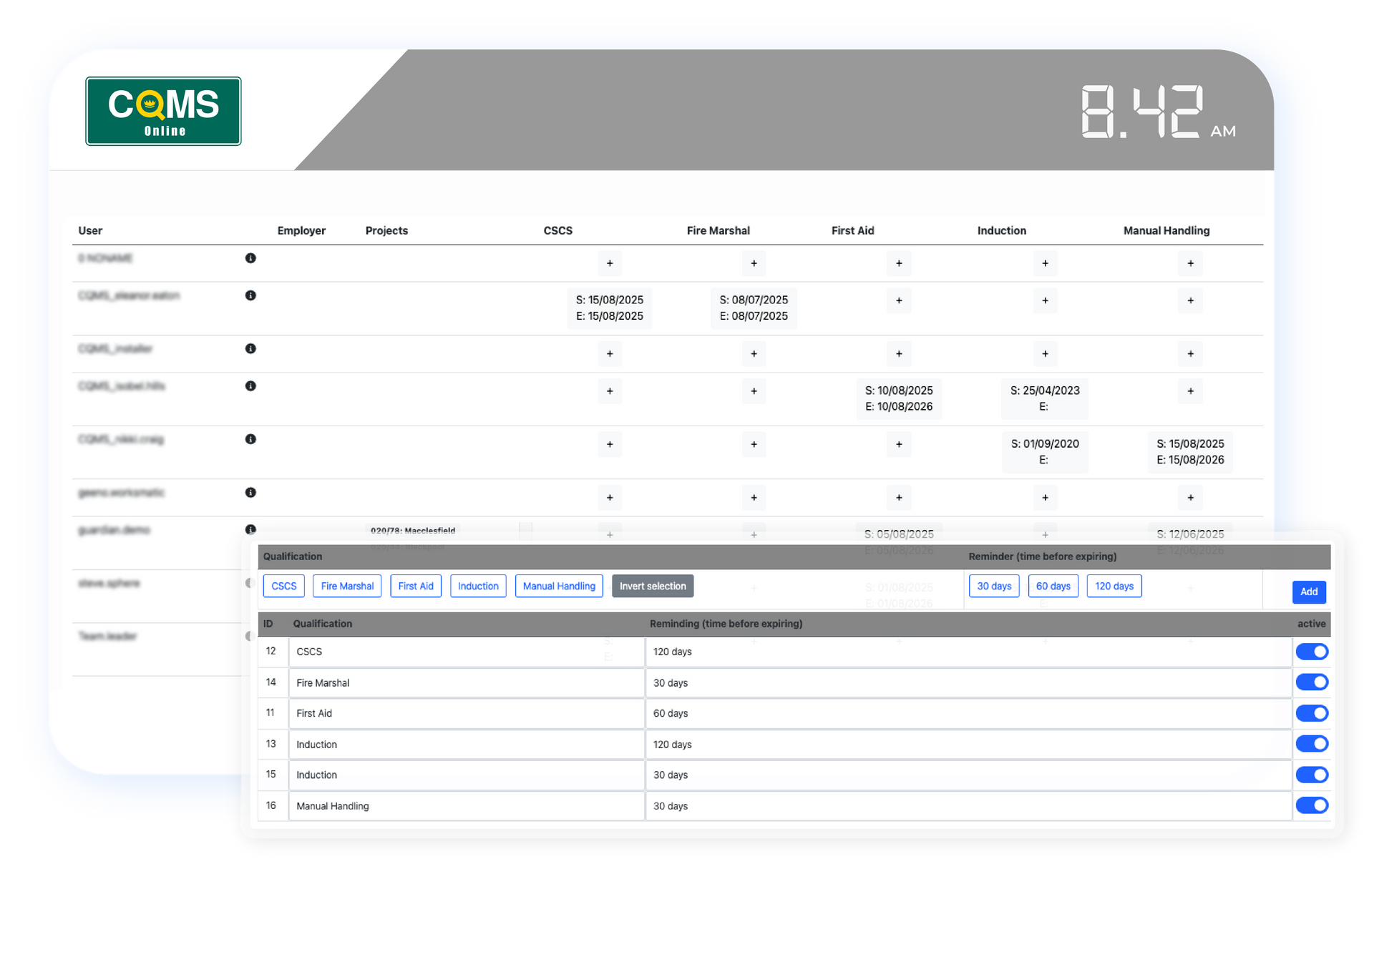Click info icon for first NONAME user
This screenshot has height=957, width=1374.
[250, 258]
